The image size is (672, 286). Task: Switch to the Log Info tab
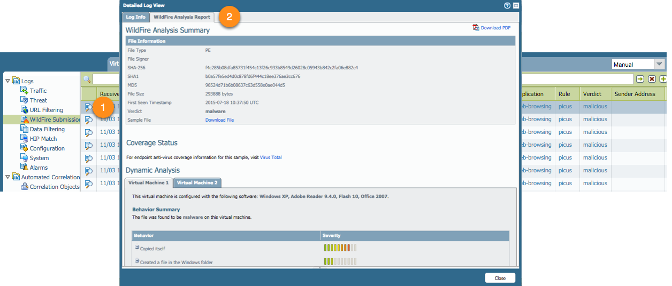pos(135,17)
